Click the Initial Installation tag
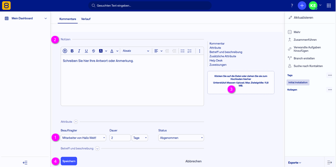Viewport: 336px width, 167px height. coord(298,83)
